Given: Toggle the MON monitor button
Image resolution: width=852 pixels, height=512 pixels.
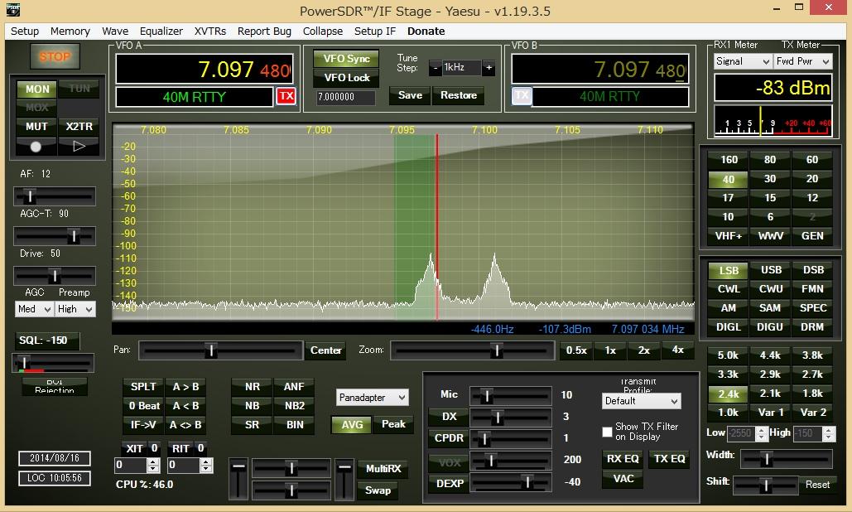Looking at the screenshot, I should click(x=37, y=89).
